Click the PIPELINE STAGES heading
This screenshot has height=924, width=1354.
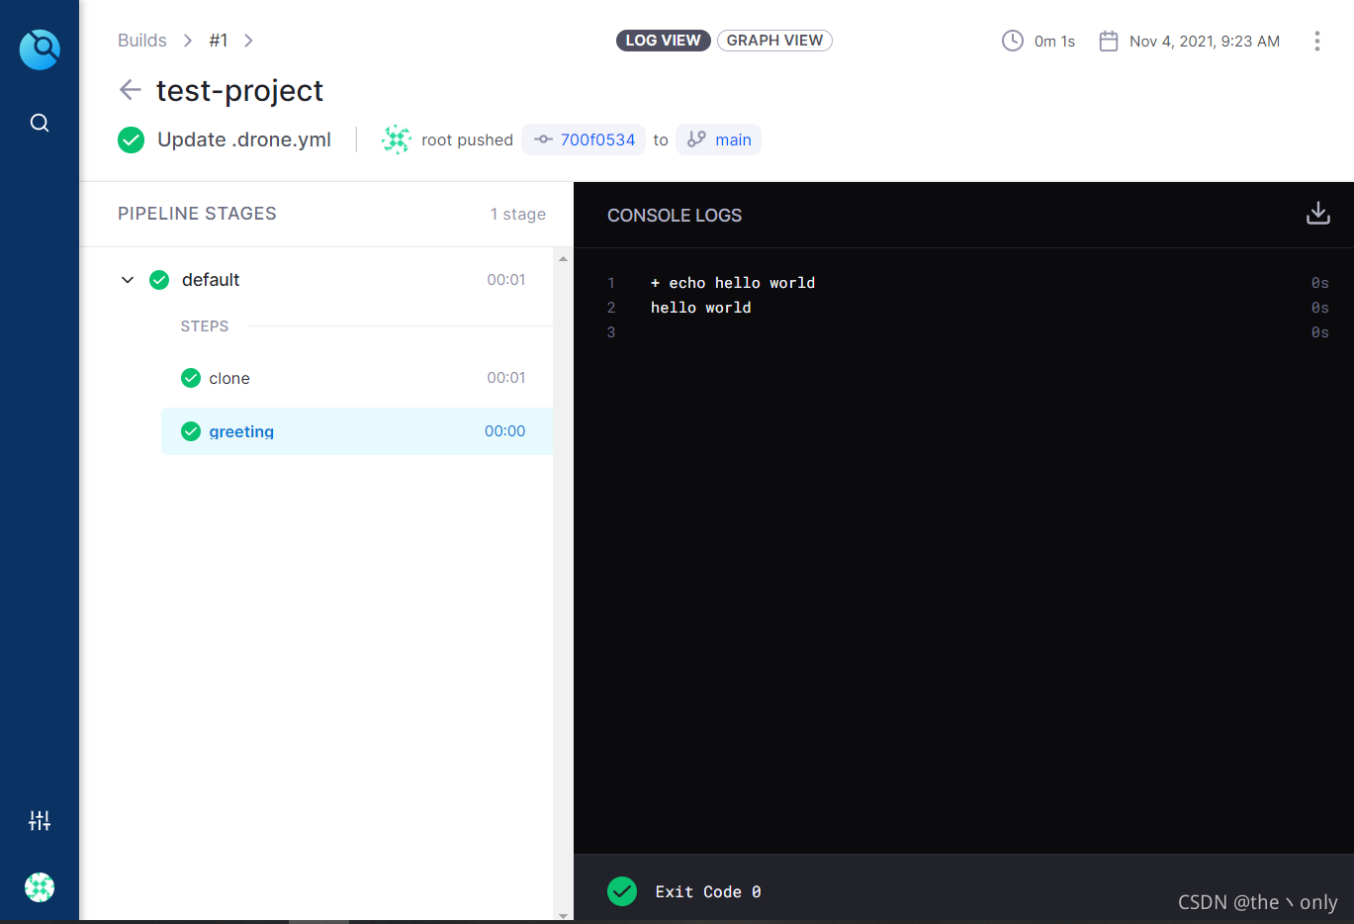(197, 214)
